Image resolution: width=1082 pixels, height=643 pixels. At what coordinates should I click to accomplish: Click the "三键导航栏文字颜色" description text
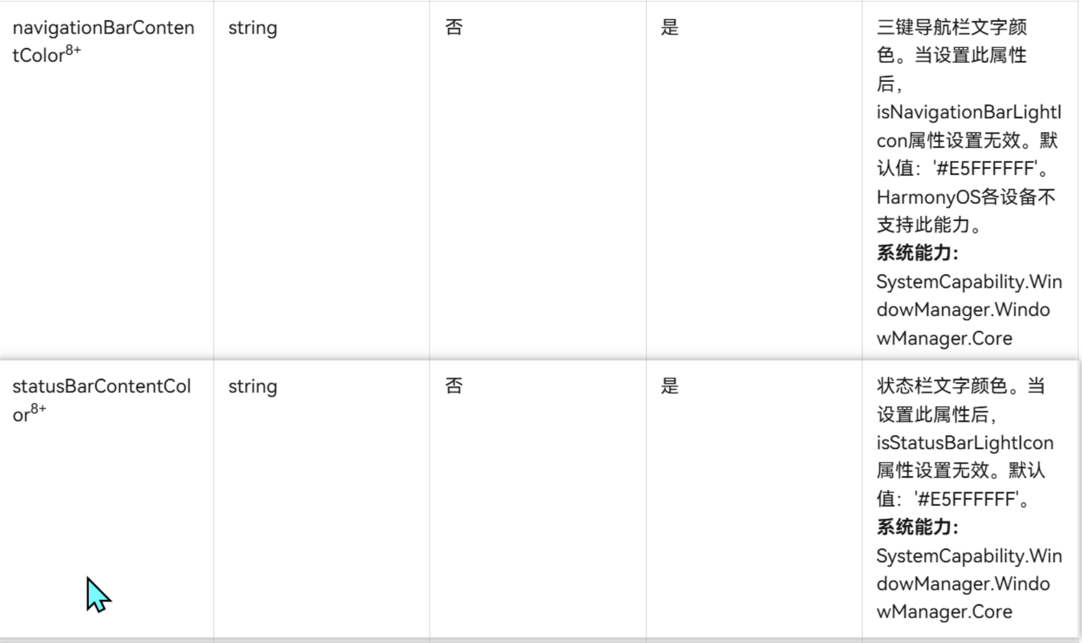click(951, 27)
